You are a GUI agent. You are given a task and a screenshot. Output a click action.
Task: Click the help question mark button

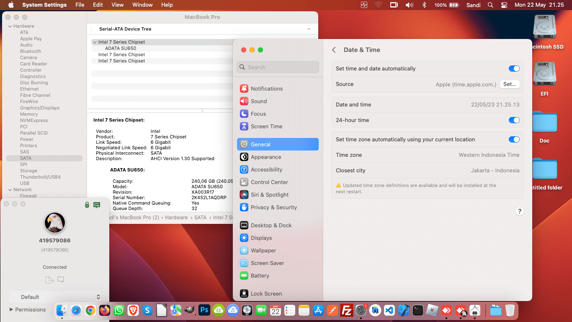pos(519,211)
